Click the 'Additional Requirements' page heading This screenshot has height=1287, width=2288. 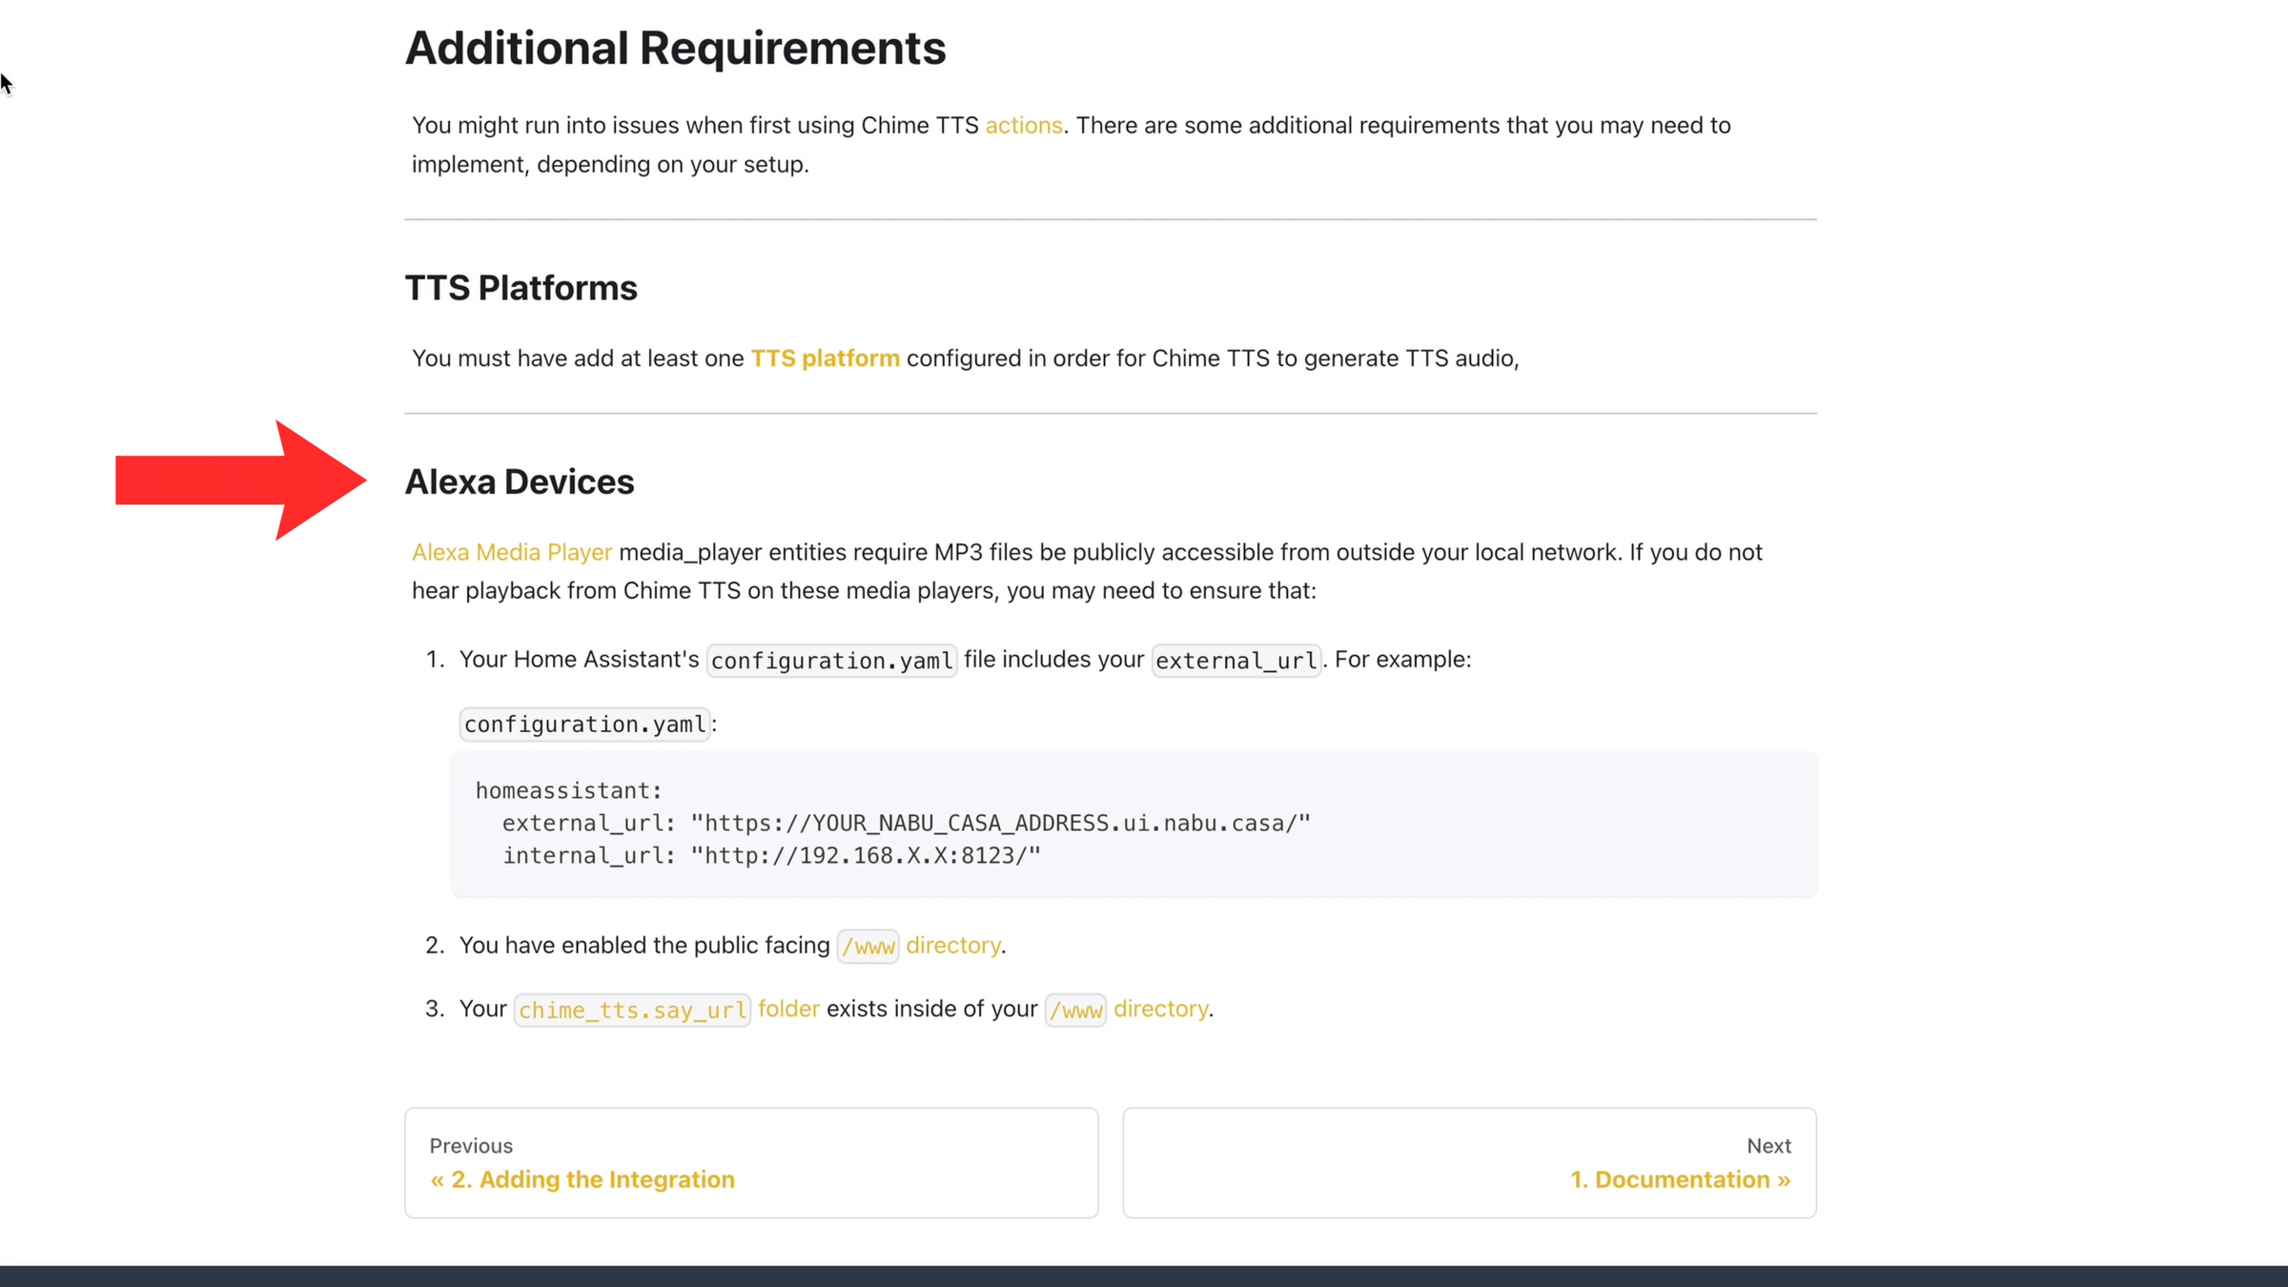coord(675,49)
